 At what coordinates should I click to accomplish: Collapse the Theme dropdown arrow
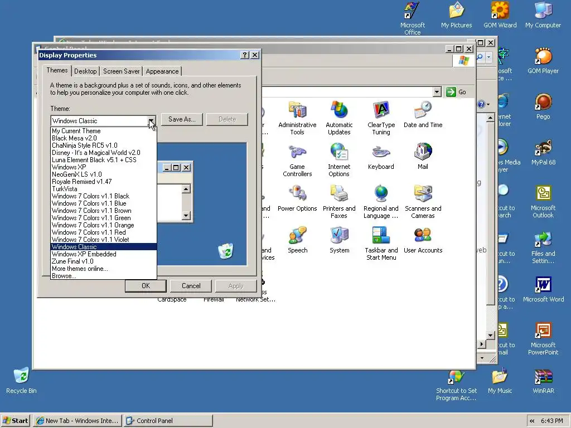152,120
